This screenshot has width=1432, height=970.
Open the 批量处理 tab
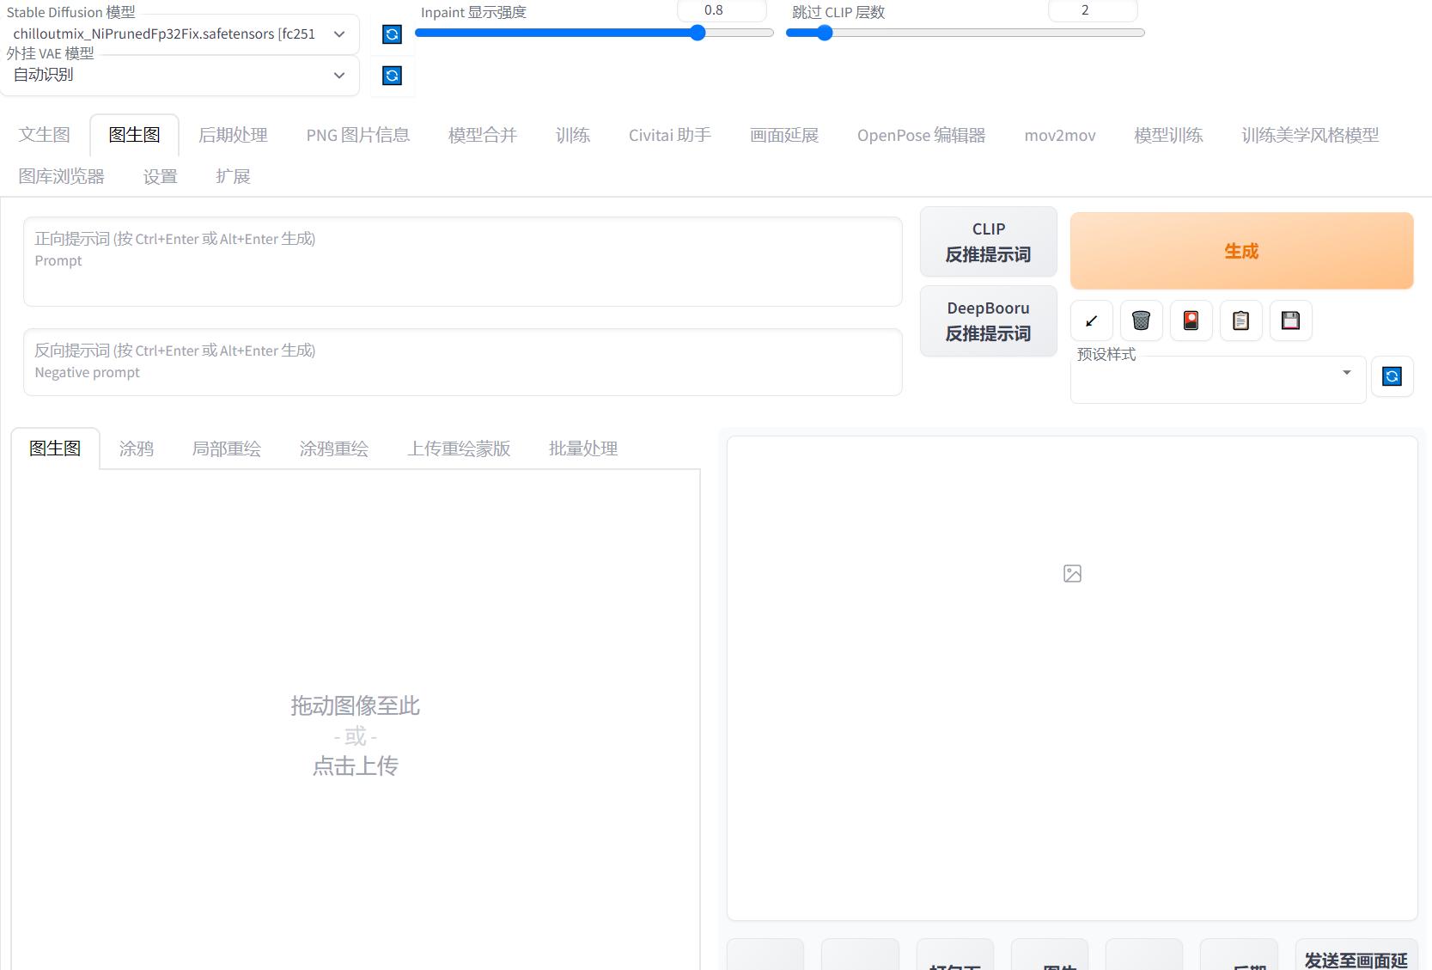tap(582, 448)
